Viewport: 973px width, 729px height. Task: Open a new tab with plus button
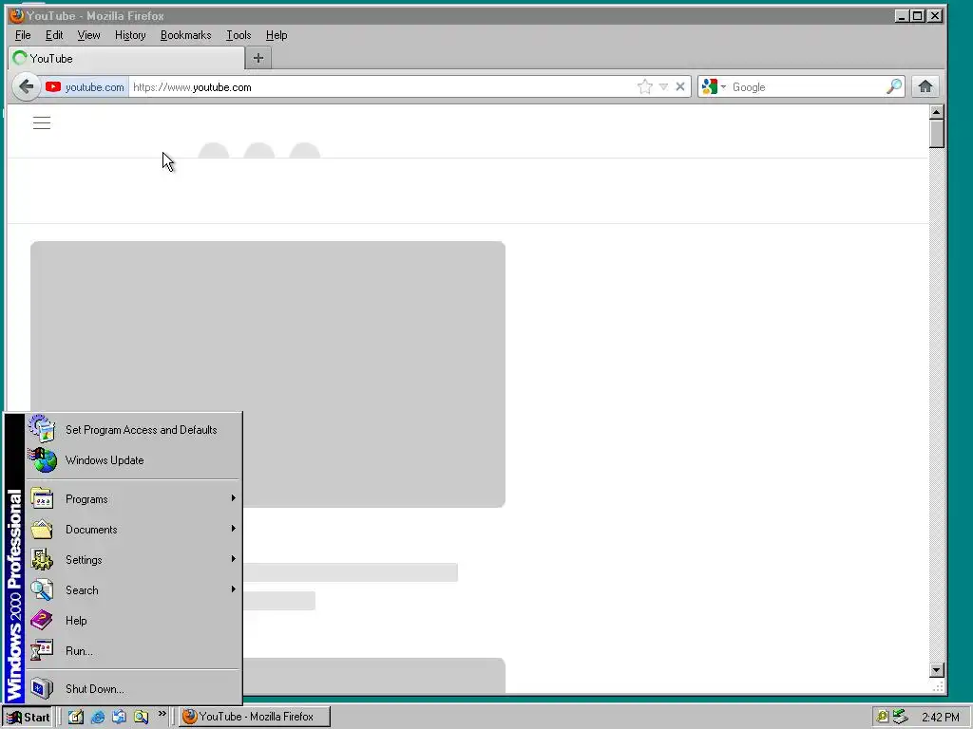pos(258,58)
